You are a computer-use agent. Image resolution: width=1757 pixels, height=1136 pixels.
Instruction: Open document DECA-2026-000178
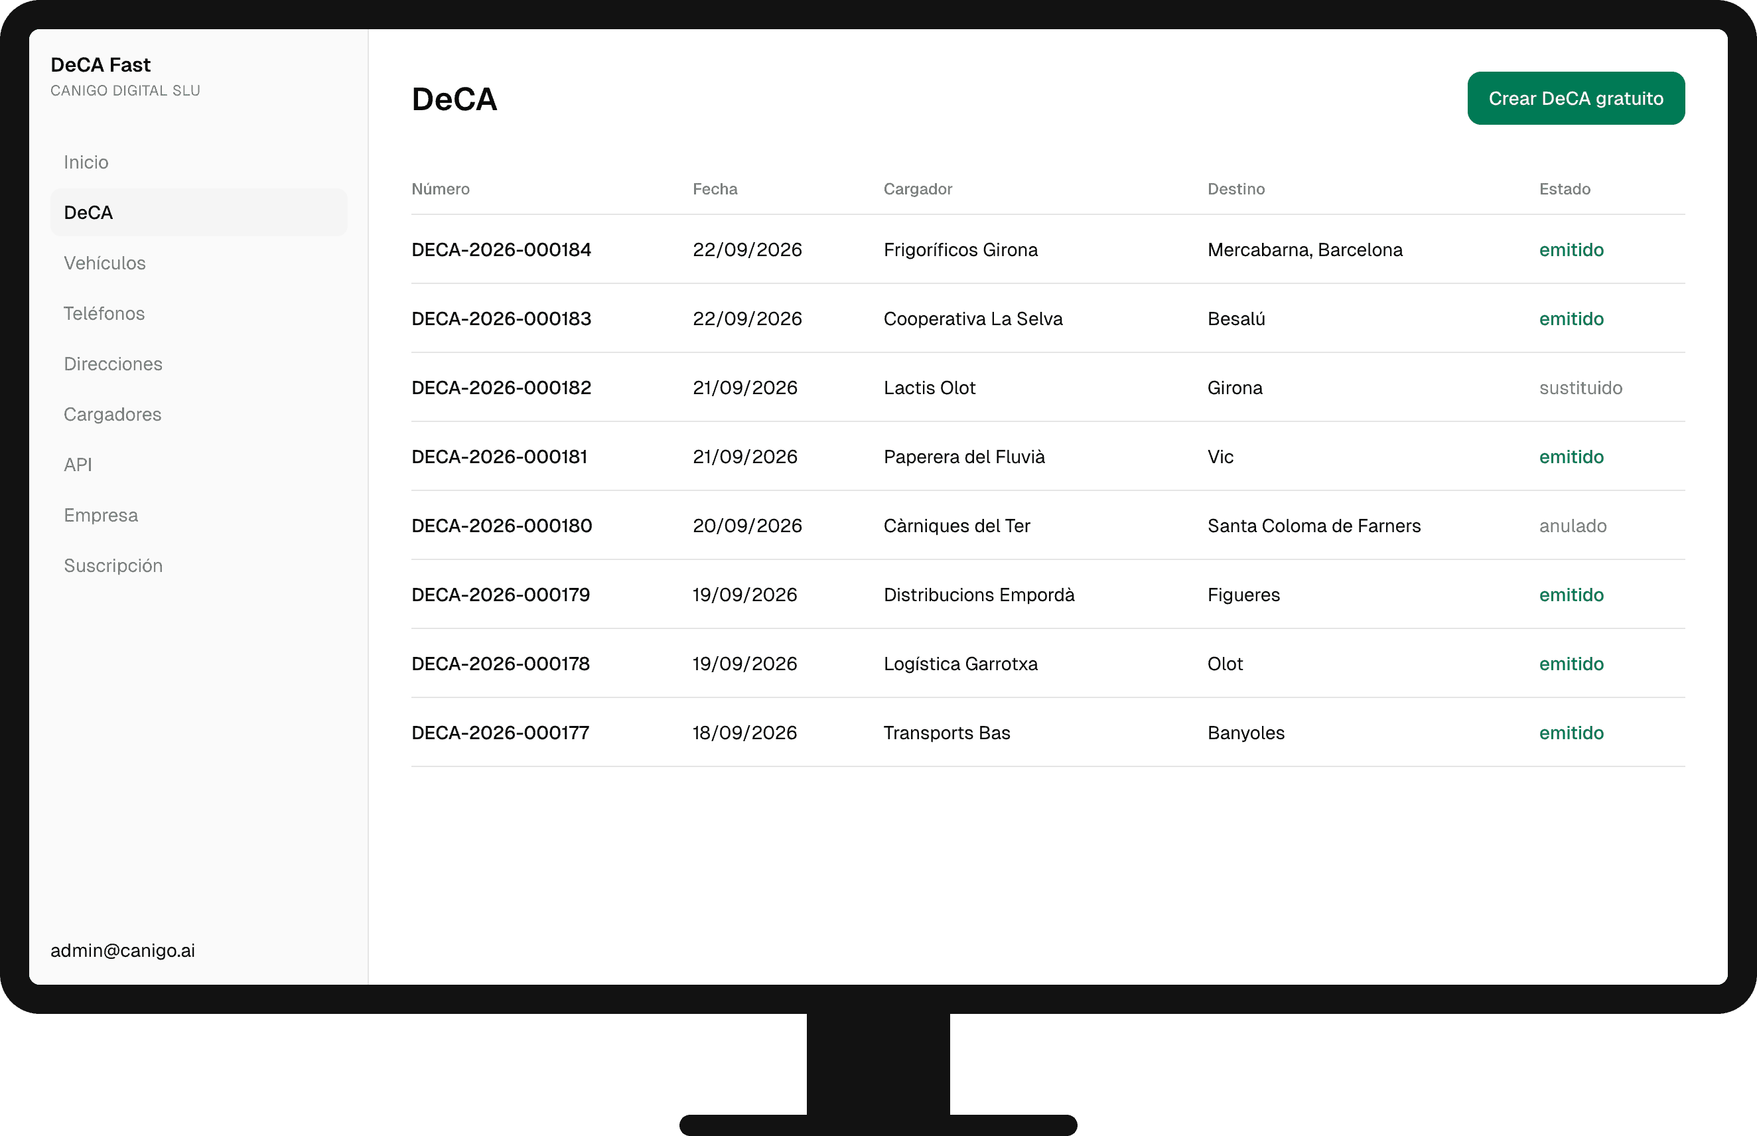coord(501,664)
